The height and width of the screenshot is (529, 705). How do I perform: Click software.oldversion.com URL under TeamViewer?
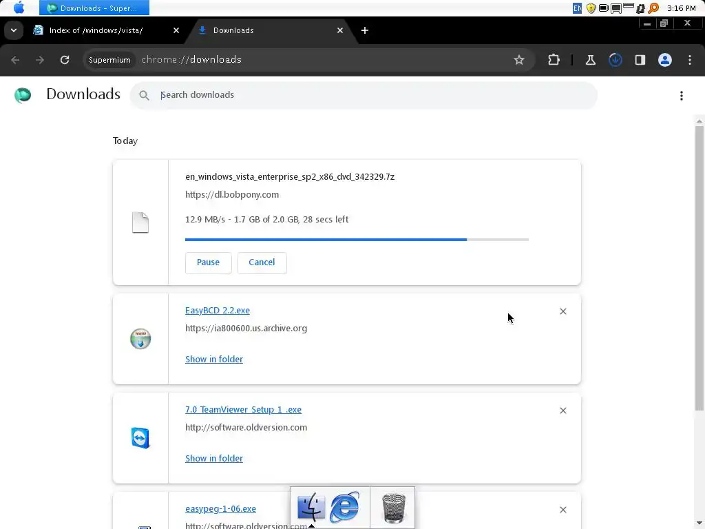(x=246, y=427)
